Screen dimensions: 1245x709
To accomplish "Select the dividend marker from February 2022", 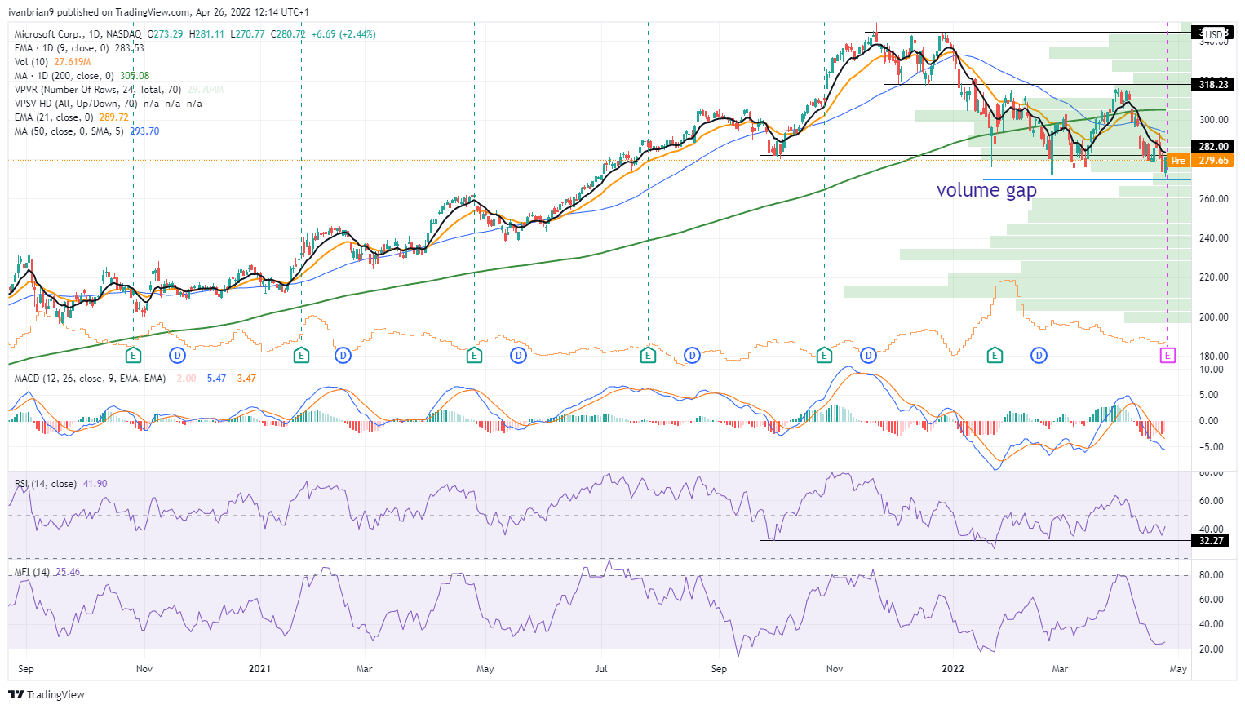I will coord(1039,355).
